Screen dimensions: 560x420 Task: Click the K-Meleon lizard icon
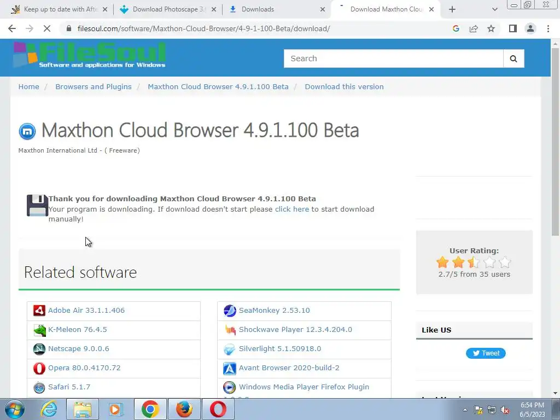click(39, 330)
